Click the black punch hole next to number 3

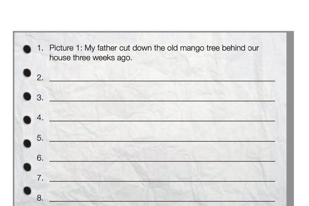pyautogui.click(x=27, y=96)
